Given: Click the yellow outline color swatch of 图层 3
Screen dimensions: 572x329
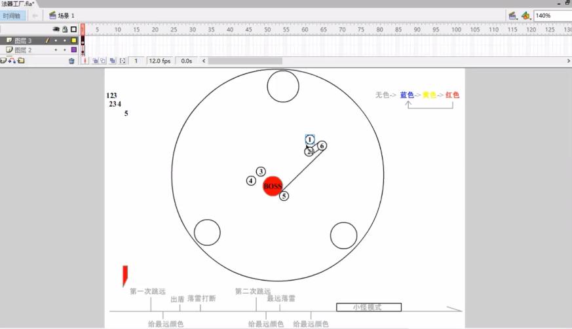Looking at the screenshot, I should 74,41.
